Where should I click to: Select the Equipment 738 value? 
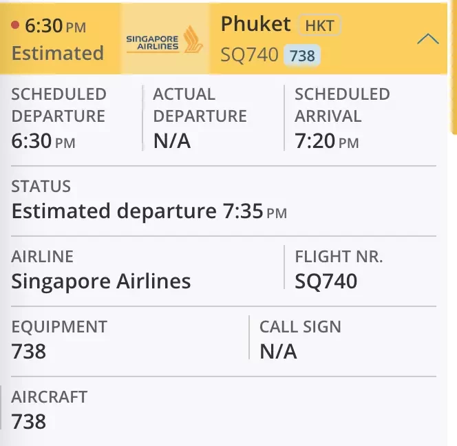click(x=29, y=351)
